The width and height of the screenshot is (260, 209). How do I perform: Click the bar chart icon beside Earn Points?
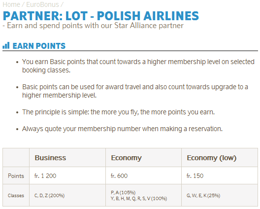click(6, 45)
